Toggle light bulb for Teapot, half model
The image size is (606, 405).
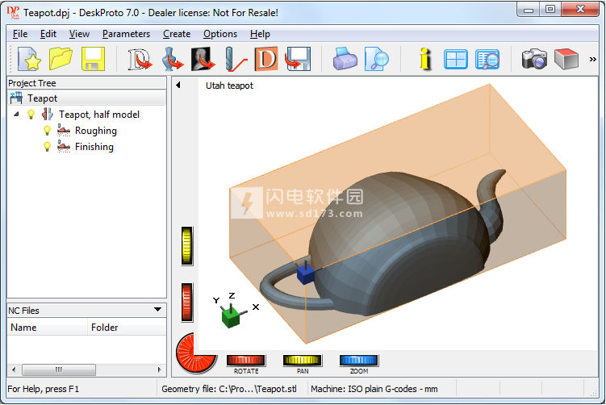[31, 115]
